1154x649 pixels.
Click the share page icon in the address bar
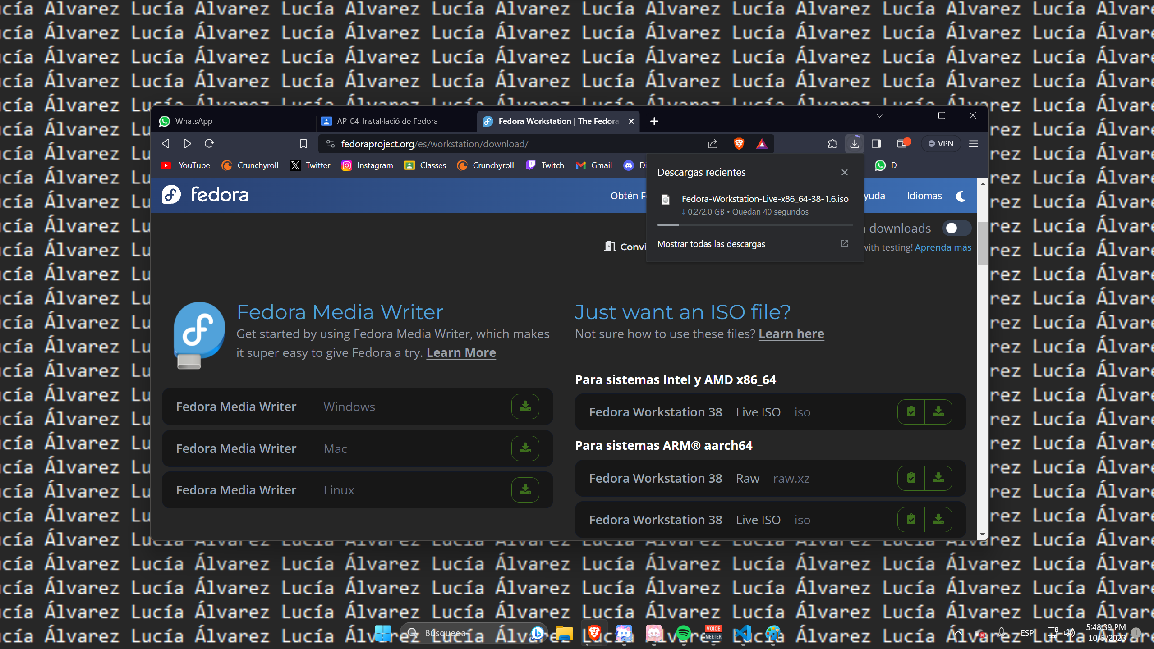coord(713,144)
